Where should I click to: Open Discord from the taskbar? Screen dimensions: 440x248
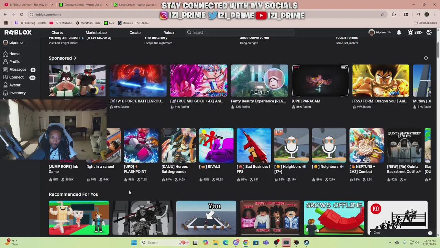pos(236,242)
